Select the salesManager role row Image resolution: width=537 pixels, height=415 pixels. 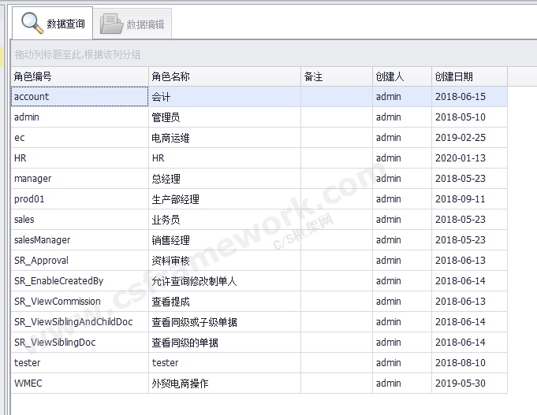259,240
